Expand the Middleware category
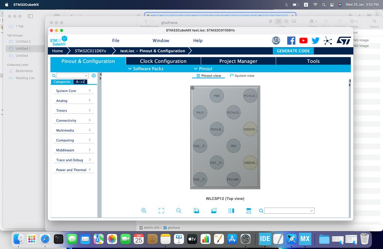383x249 pixels. [74, 150]
